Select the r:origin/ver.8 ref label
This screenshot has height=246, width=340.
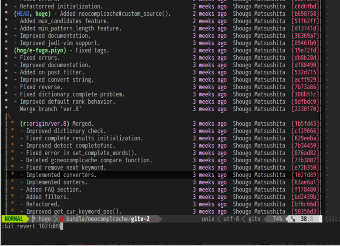point(45,124)
